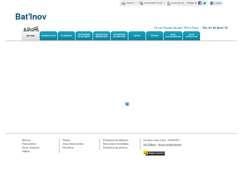The image size is (243, 182).
Task: Open the Photos tab
Action: [x=154, y=36]
